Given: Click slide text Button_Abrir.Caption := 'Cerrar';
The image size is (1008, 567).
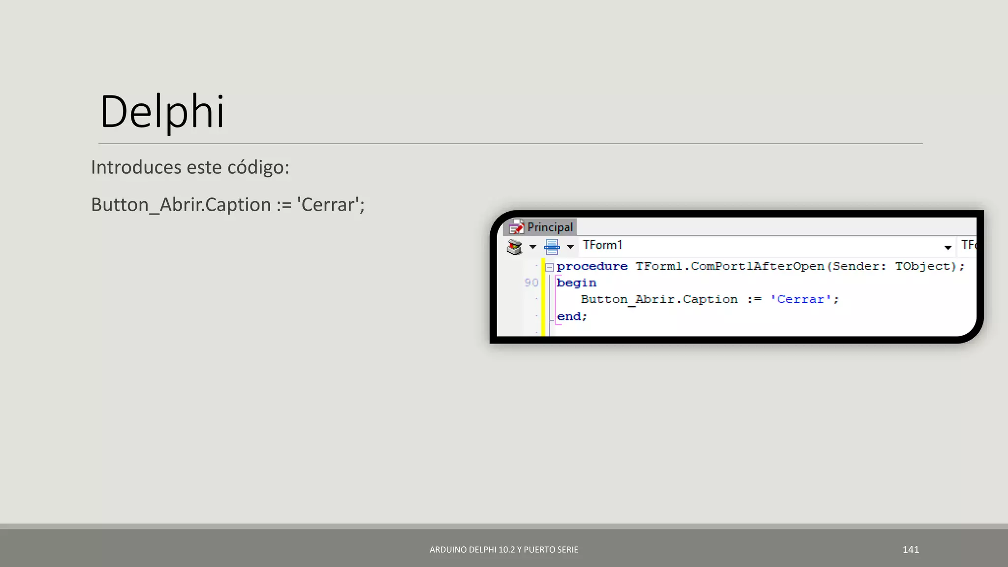Looking at the screenshot, I should tap(228, 205).
